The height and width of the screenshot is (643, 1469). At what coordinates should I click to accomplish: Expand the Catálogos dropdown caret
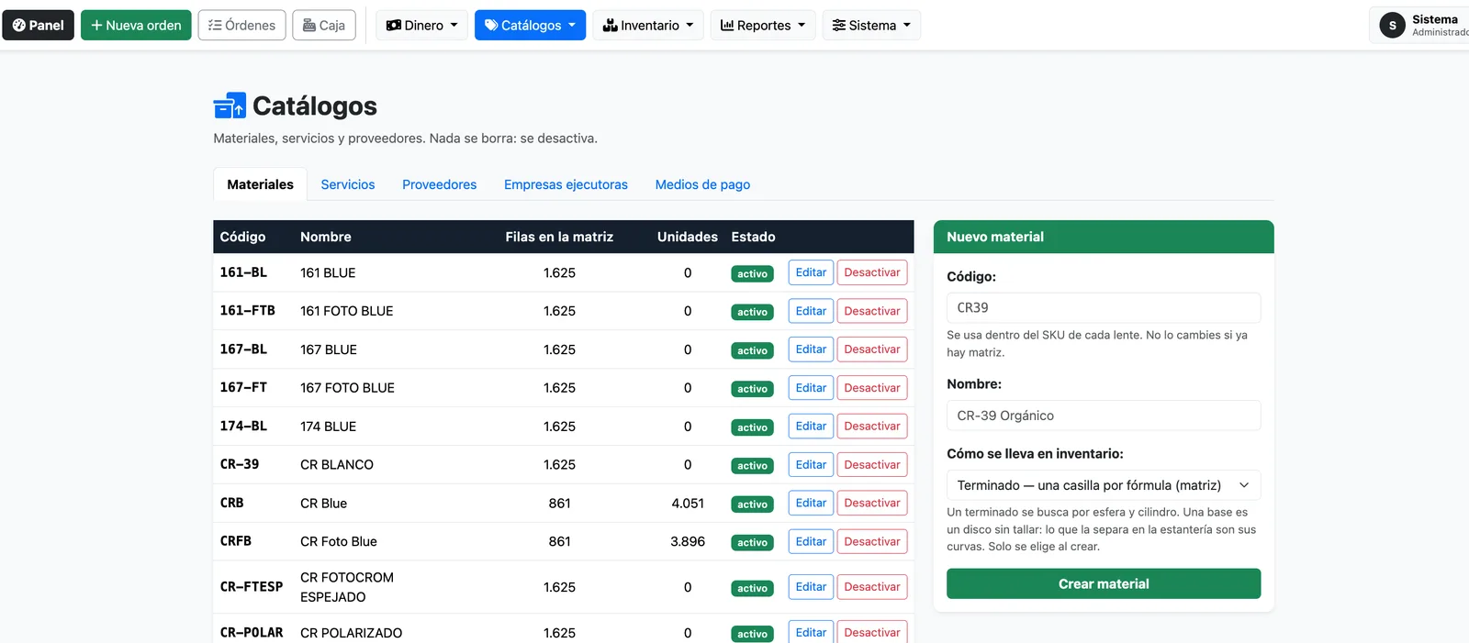572,26
